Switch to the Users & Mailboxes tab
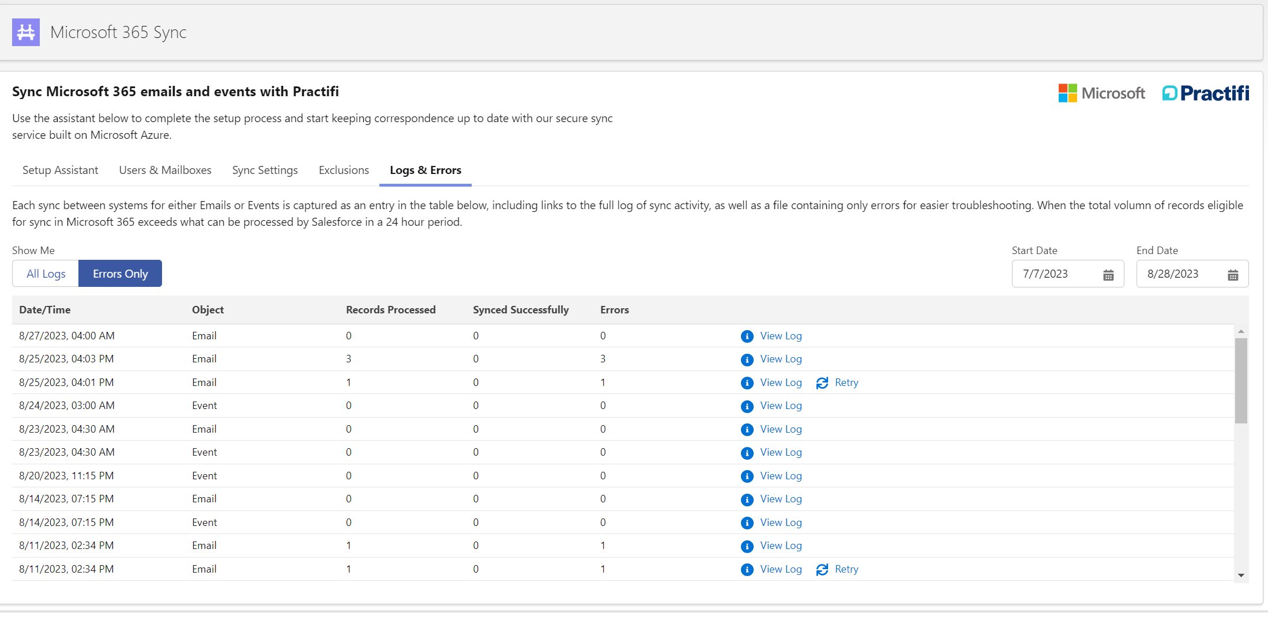The image size is (1268, 621). [165, 170]
